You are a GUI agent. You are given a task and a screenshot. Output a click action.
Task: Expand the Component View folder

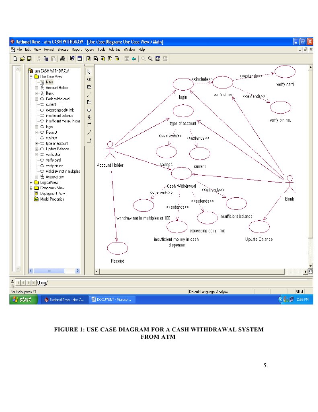click(x=31, y=188)
